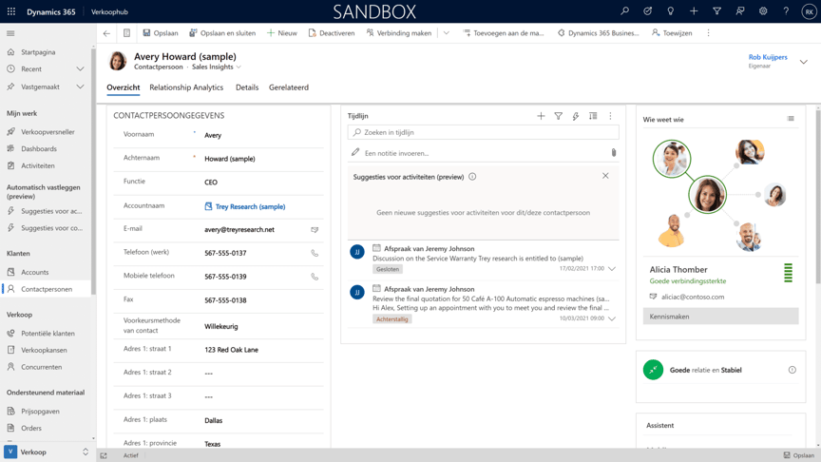Open the task flow target icon
The width and height of the screenshot is (821, 462).
pos(648,11)
